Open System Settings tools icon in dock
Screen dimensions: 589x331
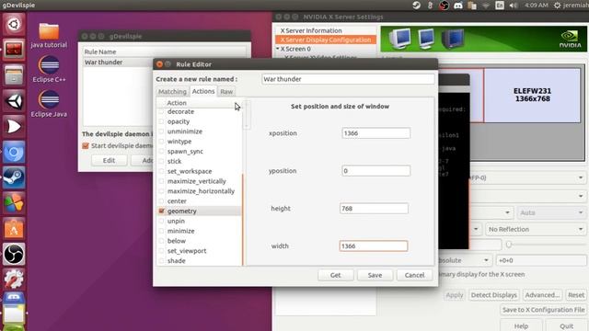click(14, 280)
